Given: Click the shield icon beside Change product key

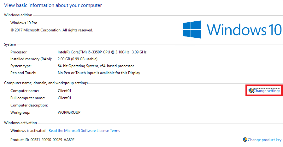Looking at the screenshot, I should [x=245, y=140].
